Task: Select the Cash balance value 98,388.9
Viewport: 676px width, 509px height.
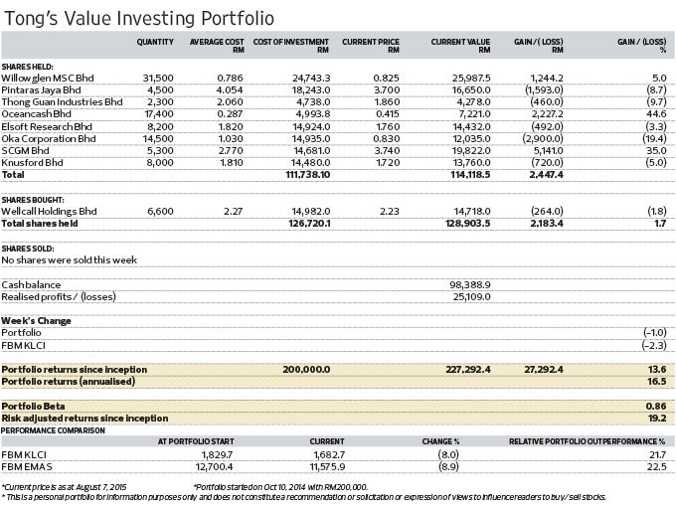Action: click(470, 285)
